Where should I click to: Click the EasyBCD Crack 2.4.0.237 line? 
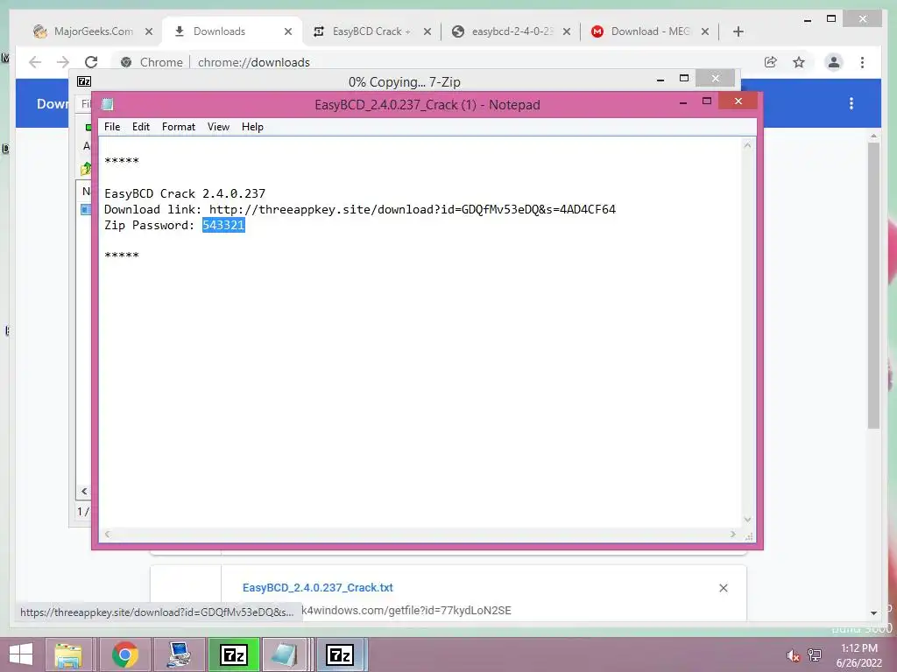click(x=184, y=193)
